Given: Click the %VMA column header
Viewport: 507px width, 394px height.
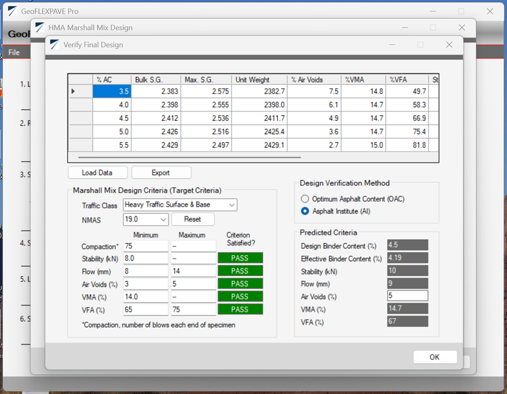Looking at the screenshot, I should point(363,80).
